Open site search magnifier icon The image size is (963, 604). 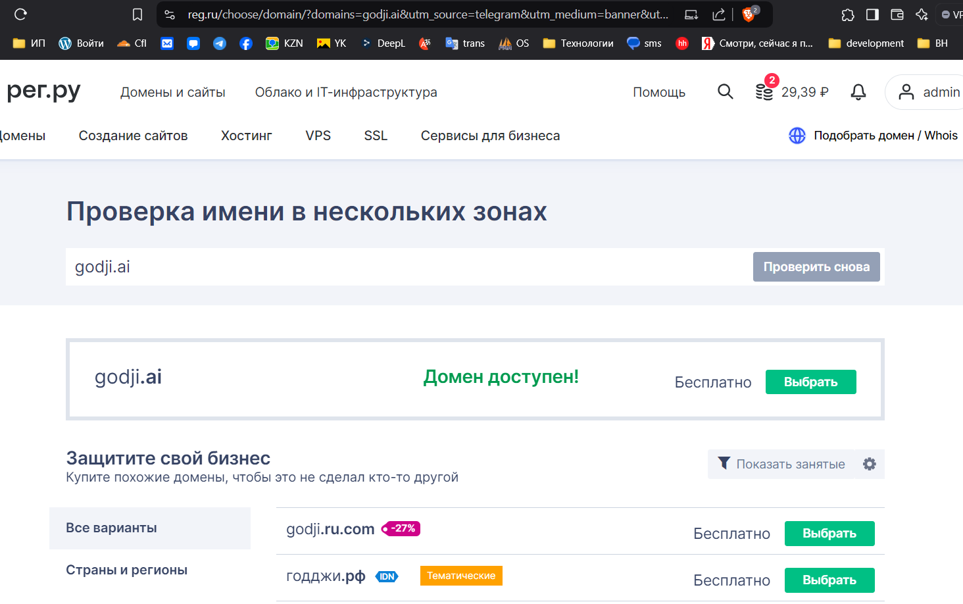pos(726,91)
